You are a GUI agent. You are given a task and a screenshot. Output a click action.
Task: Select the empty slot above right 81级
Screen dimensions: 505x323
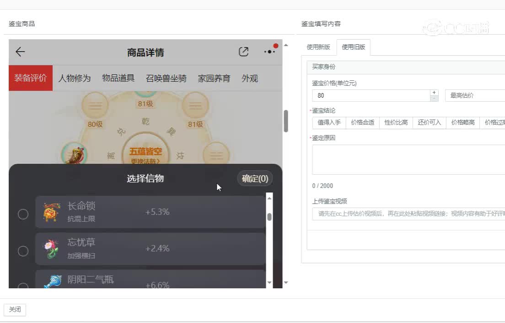pos(195,106)
